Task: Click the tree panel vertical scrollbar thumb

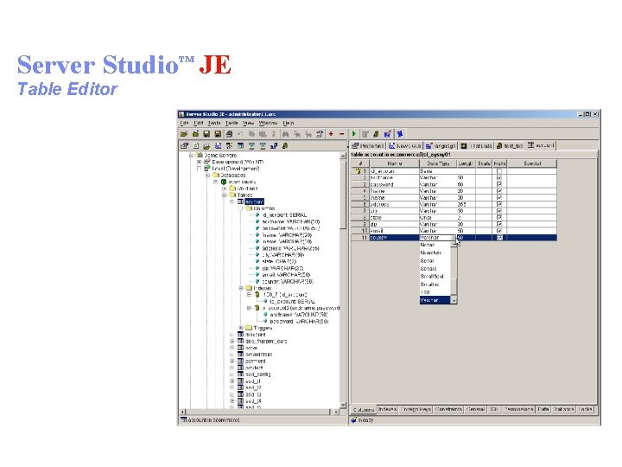Action: point(343,195)
